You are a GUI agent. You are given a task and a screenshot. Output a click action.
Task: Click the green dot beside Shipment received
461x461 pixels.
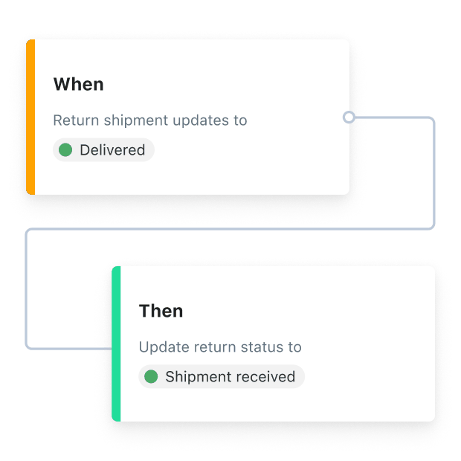coord(151,377)
